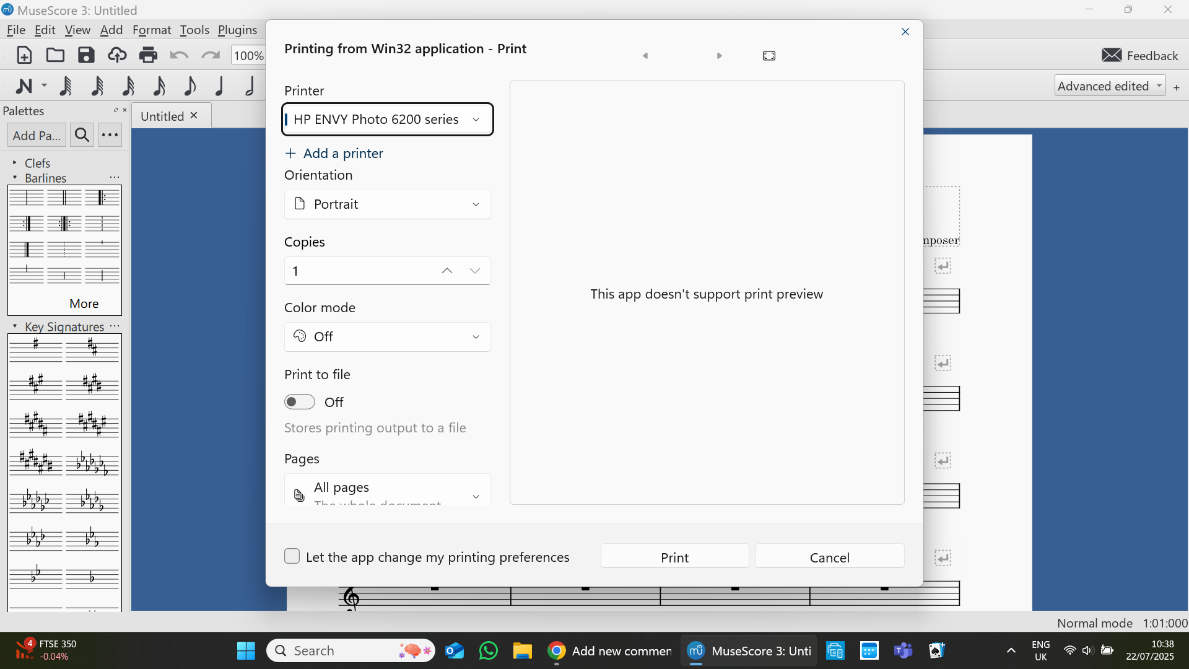Close the Untitled tab with its X
Image resolution: width=1189 pixels, height=669 pixels.
tap(194, 116)
